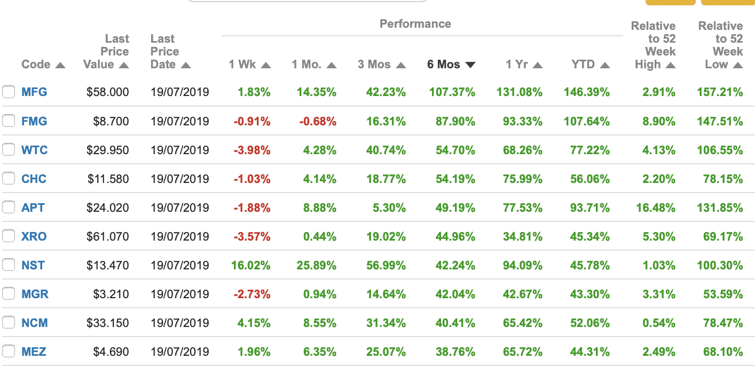Sort by 3 Mos performance arrow
755x367 pixels.
(401, 65)
